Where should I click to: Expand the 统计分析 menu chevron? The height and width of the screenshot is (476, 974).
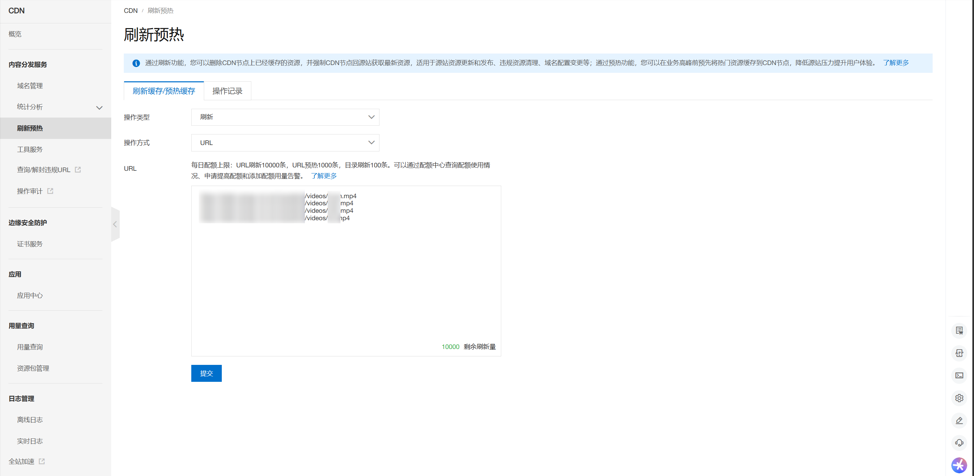tap(99, 108)
